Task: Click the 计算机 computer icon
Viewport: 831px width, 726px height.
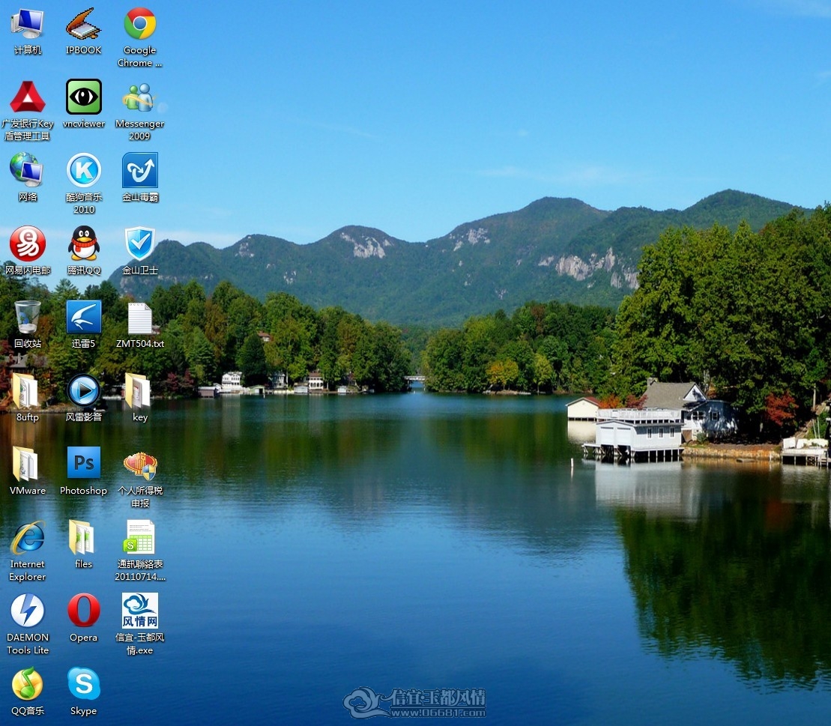Action: (x=28, y=24)
